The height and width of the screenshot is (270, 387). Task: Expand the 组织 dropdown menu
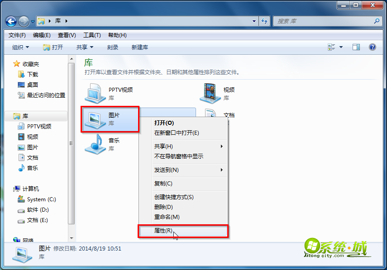point(20,47)
